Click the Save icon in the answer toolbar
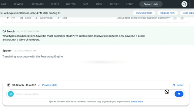This screenshot has width=194, height=109. point(21,18)
